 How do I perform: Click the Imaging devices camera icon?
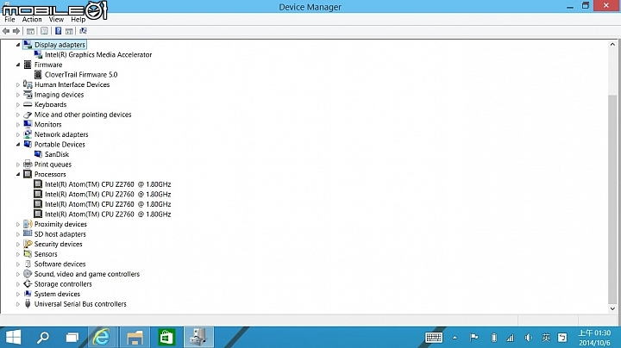[28, 95]
